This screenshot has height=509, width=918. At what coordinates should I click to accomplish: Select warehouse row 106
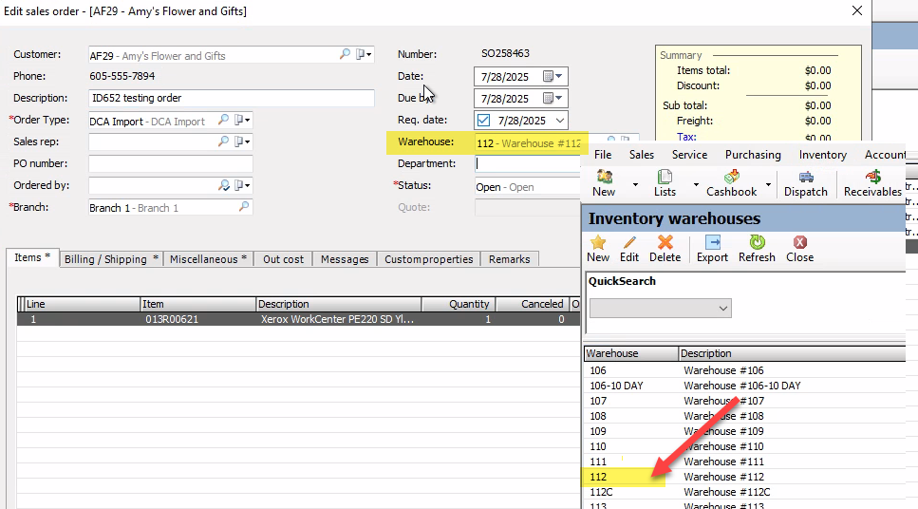pos(744,370)
